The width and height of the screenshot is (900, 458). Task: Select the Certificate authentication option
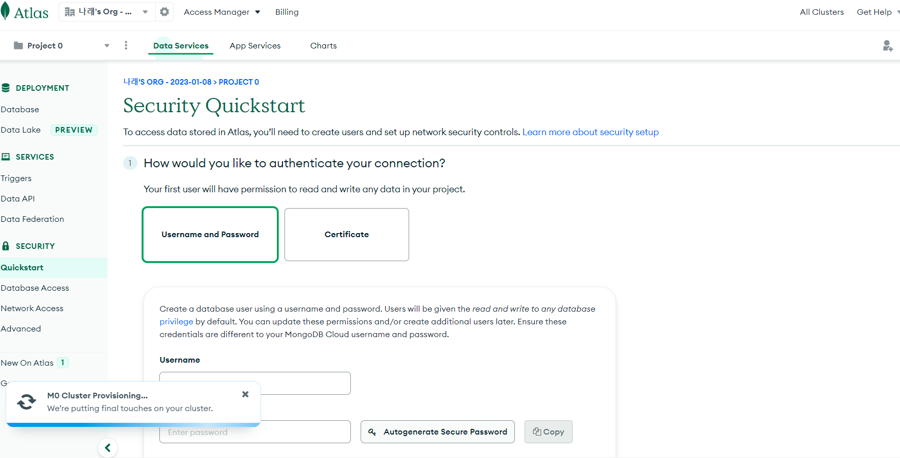tap(347, 235)
